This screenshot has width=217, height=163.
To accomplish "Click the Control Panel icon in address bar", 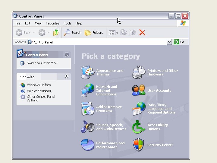I will pyautogui.click(x=30, y=42).
